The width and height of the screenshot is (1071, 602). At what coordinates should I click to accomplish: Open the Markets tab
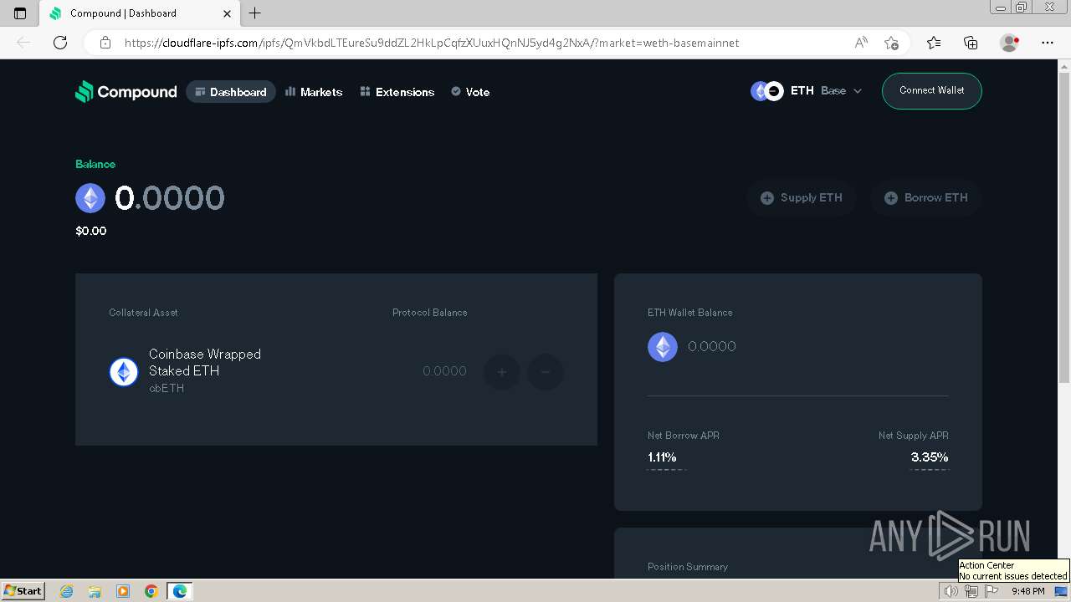click(314, 92)
